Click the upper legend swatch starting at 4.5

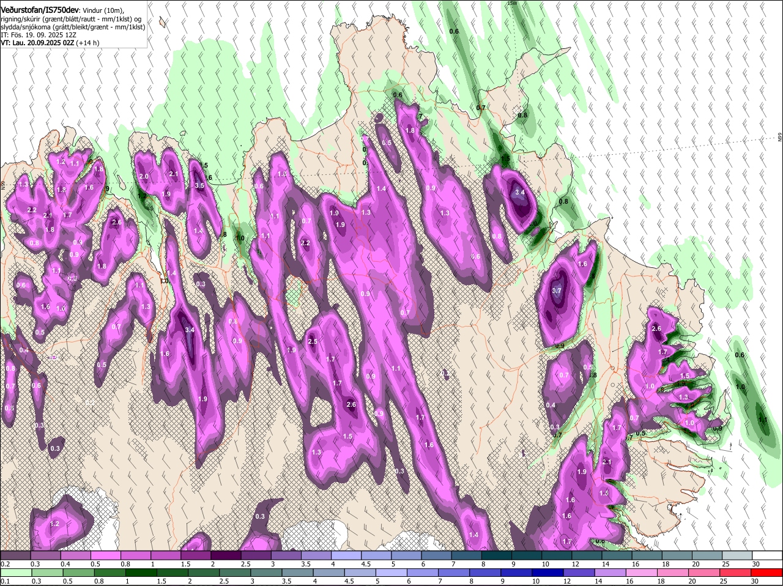[x=375, y=555]
